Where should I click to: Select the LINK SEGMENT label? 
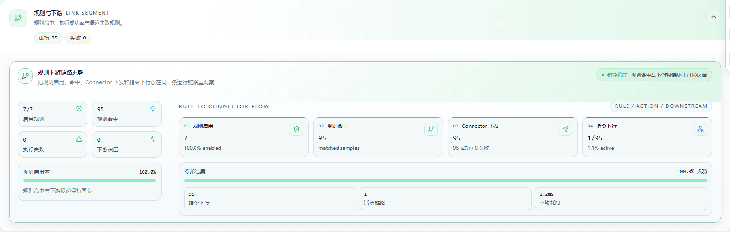tap(88, 13)
